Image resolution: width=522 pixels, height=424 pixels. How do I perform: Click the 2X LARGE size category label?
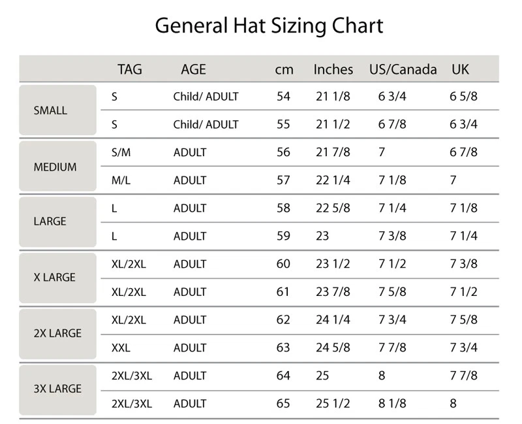[x=57, y=334]
